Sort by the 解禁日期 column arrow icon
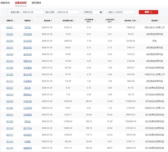The width and height of the screenshot is (168, 152). tap(51, 20)
